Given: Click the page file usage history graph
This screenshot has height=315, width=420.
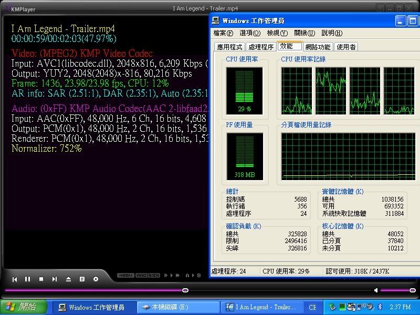Looking at the screenshot, I should (348, 156).
